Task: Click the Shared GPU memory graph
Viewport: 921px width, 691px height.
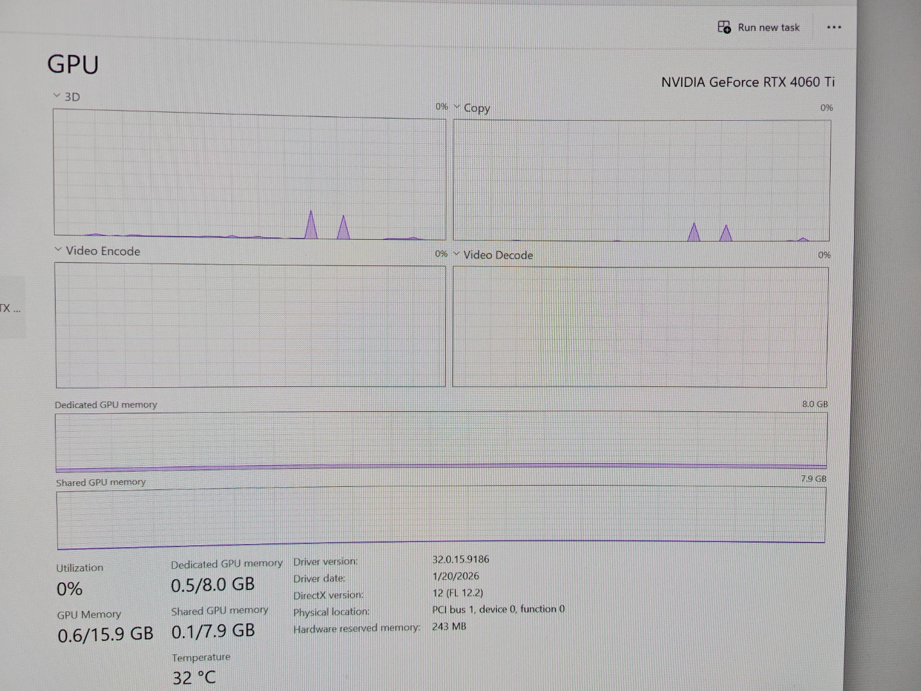Action: coord(441,517)
